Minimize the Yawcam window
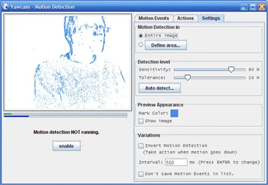This screenshot has height=185, width=268. 244,7
